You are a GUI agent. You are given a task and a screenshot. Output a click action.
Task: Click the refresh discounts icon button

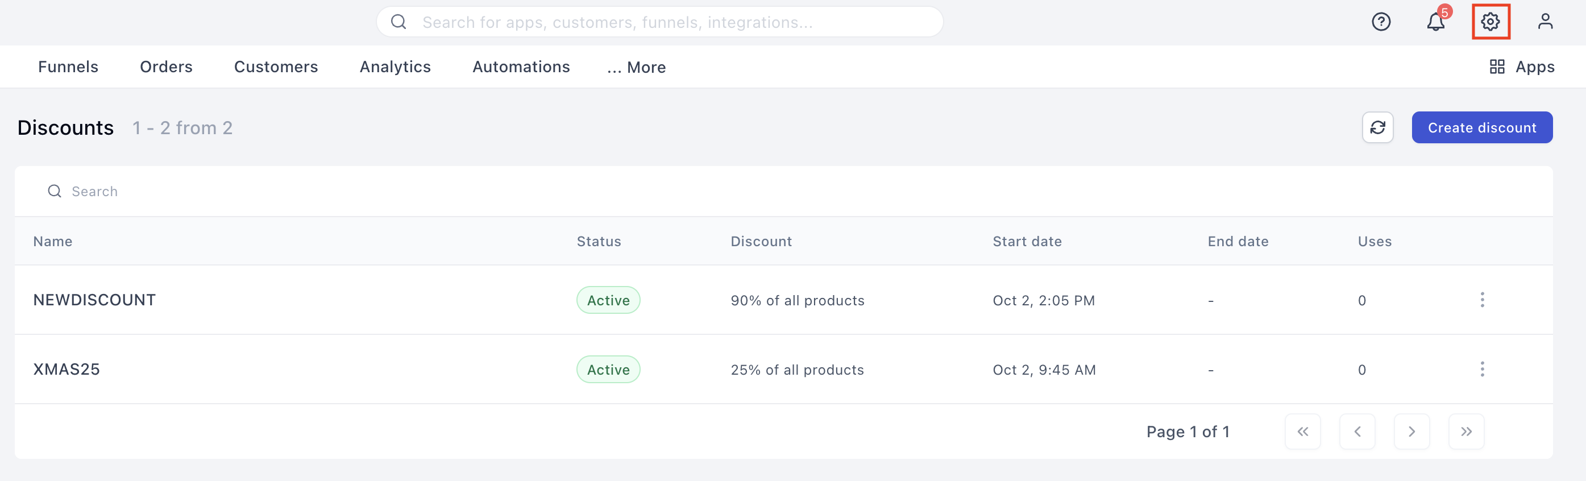coord(1377,127)
